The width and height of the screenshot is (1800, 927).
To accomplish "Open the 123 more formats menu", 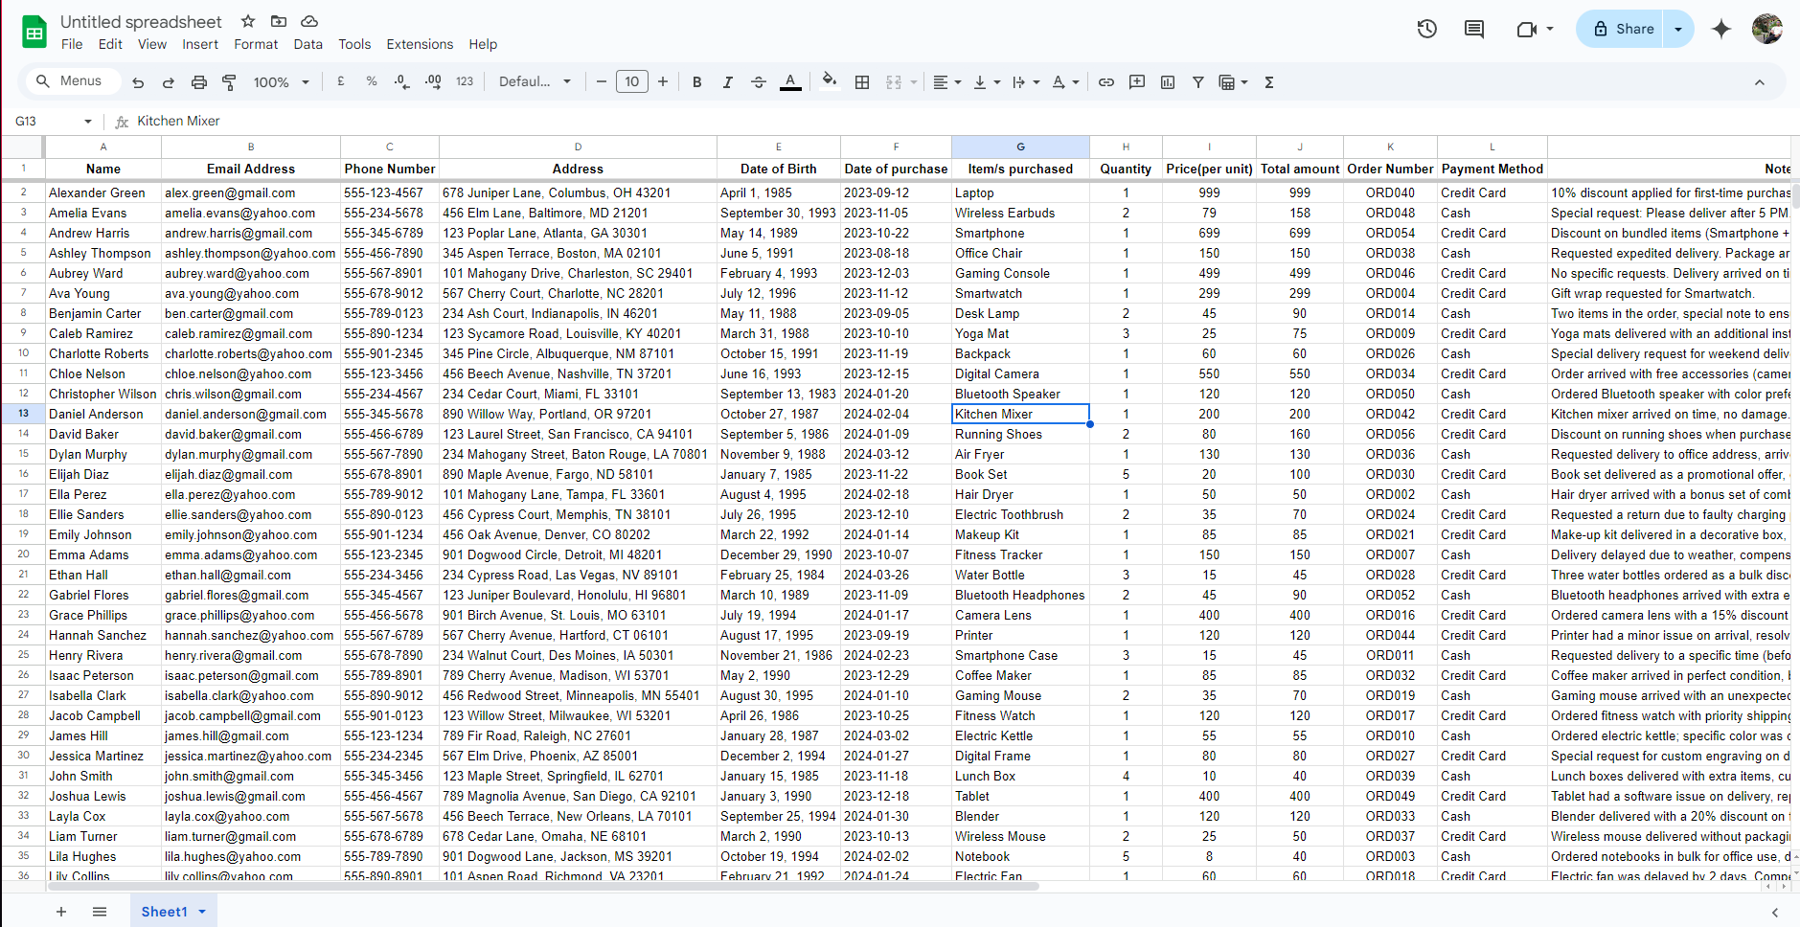I will tap(465, 82).
